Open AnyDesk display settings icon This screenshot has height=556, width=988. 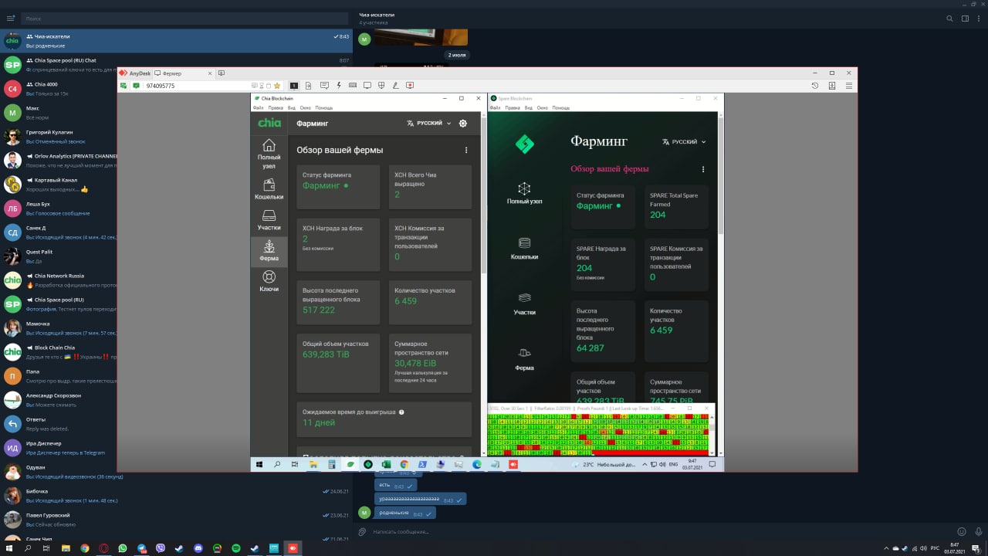pos(367,85)
